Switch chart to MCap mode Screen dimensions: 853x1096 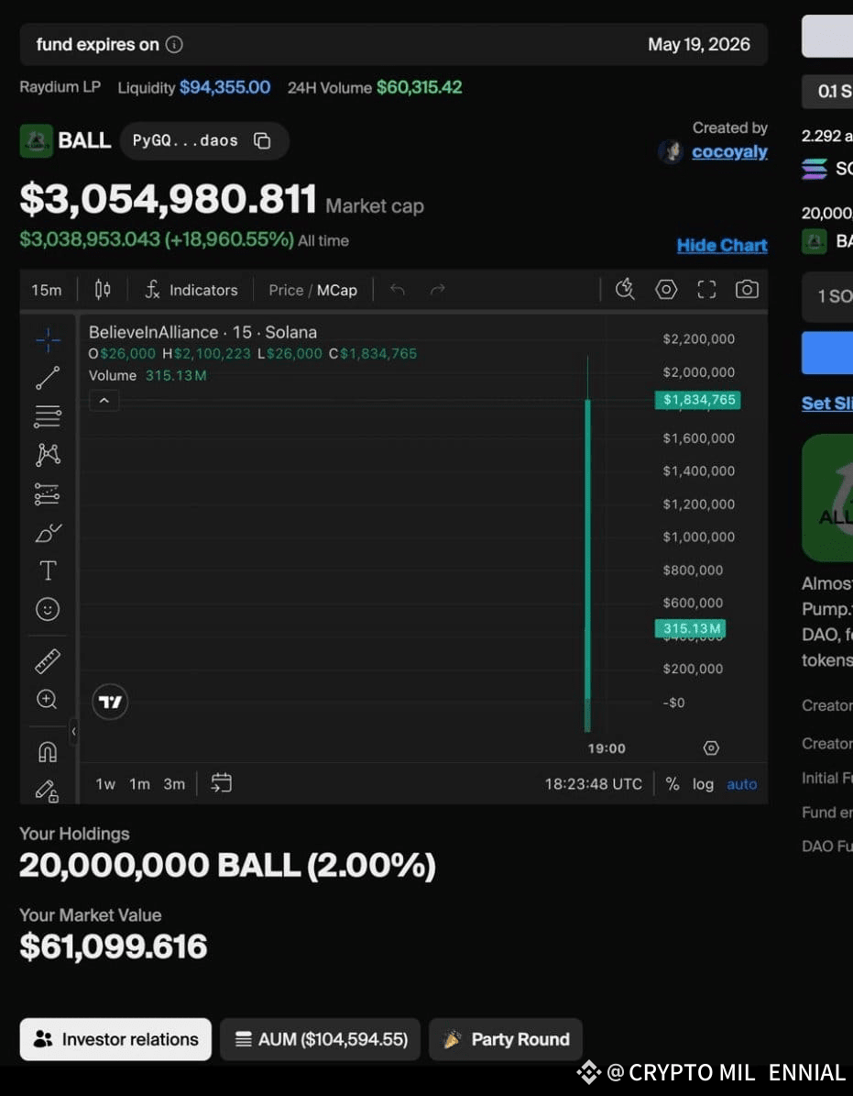(337, 290)
